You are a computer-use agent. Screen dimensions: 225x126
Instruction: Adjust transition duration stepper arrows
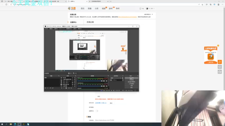pos(123,80)
